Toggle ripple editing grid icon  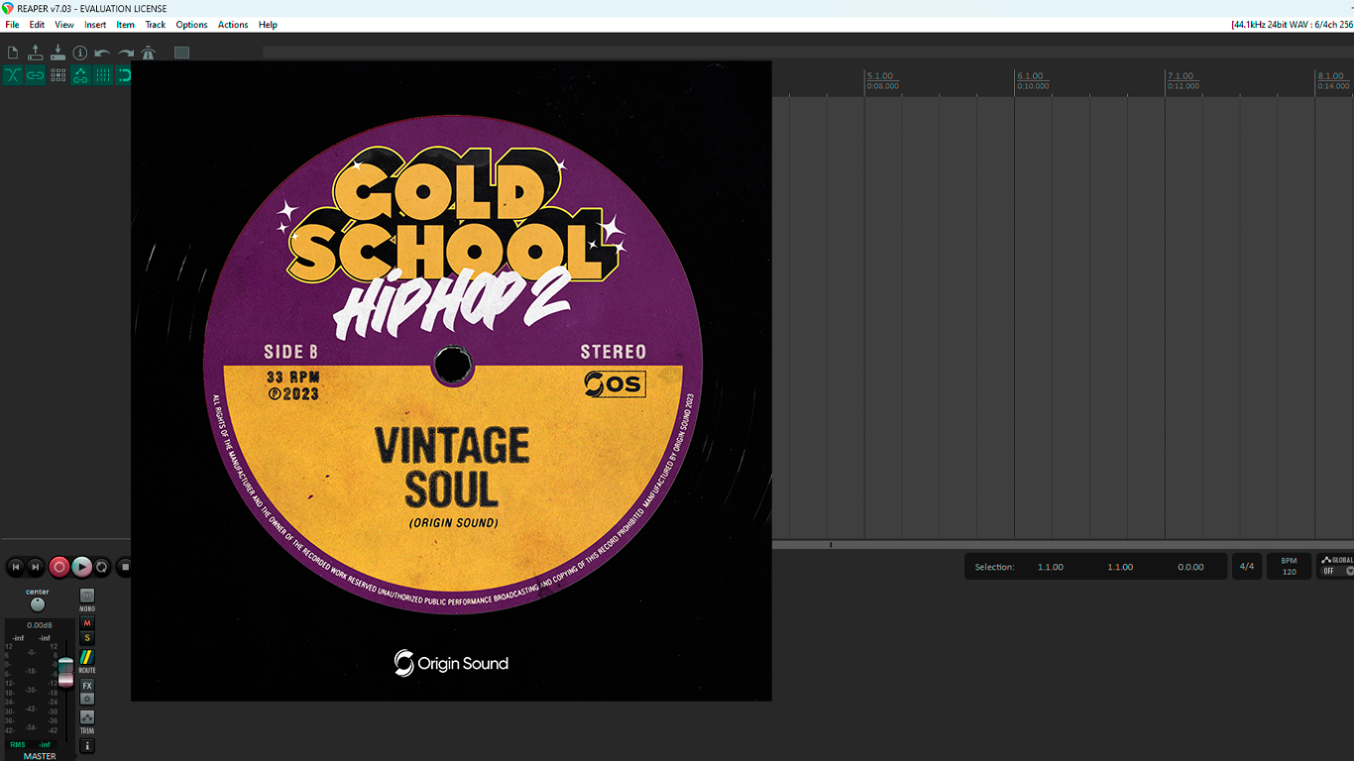point(57,75)
